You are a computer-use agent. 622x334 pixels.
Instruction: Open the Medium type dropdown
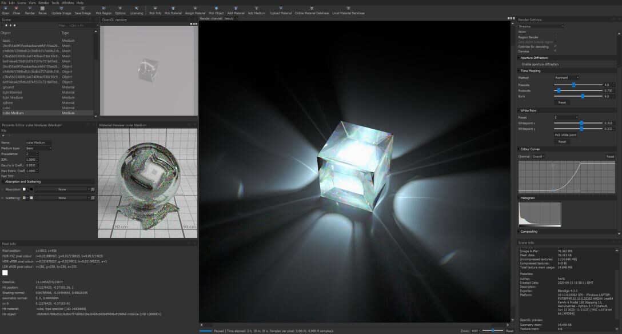(38, 148)
